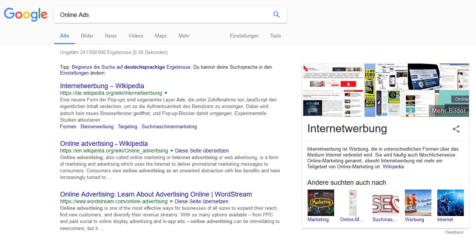Follow the Formen sitelink

[68, 126]
